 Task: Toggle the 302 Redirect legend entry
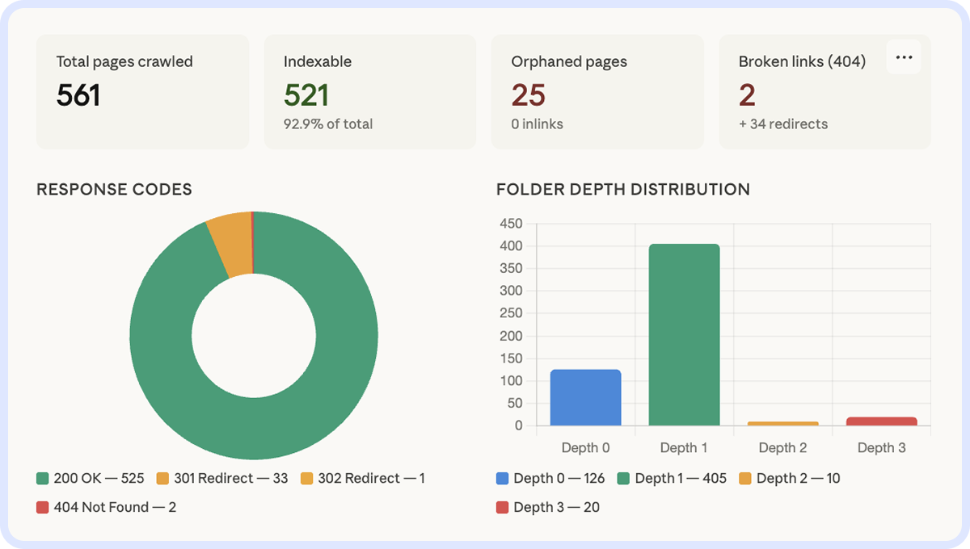click(362, 478)
